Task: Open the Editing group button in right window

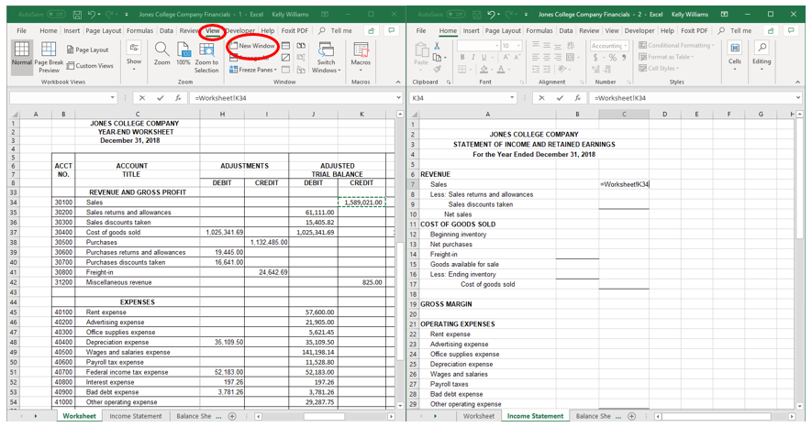Action: point(762,53)
